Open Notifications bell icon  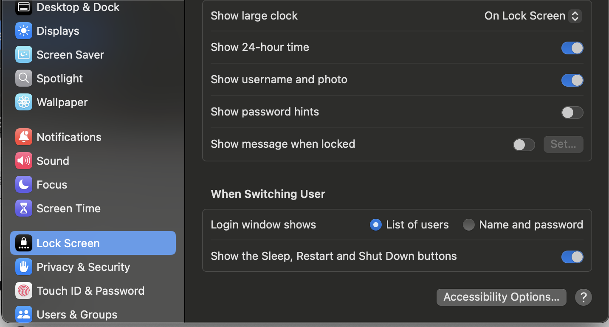pos(24,137)
